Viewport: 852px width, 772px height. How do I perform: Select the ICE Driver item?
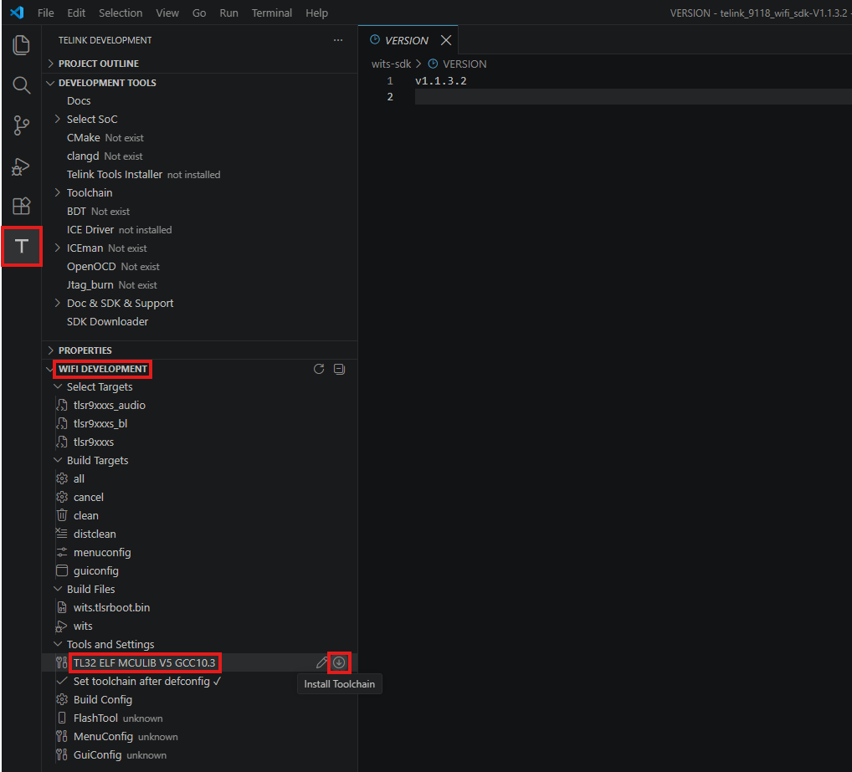[90, 230]
